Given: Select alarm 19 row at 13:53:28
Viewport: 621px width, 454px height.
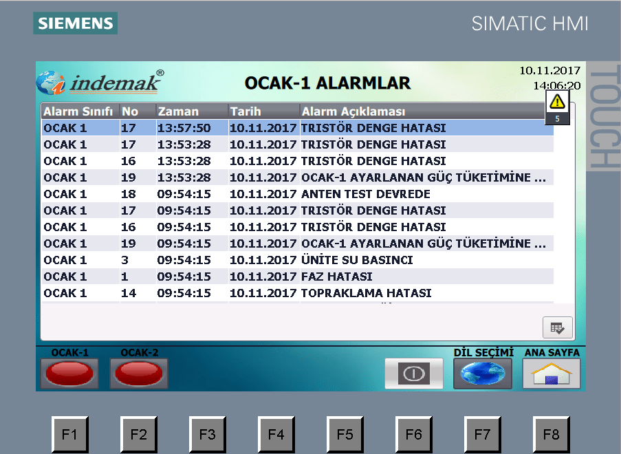Looking at the screenshot, I should point(297,177).
